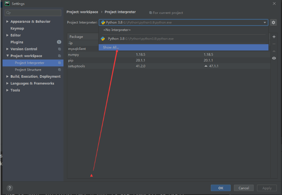
Task: Click the Project Interpreter breadcrumb title
Action: [x=120, y=12]
